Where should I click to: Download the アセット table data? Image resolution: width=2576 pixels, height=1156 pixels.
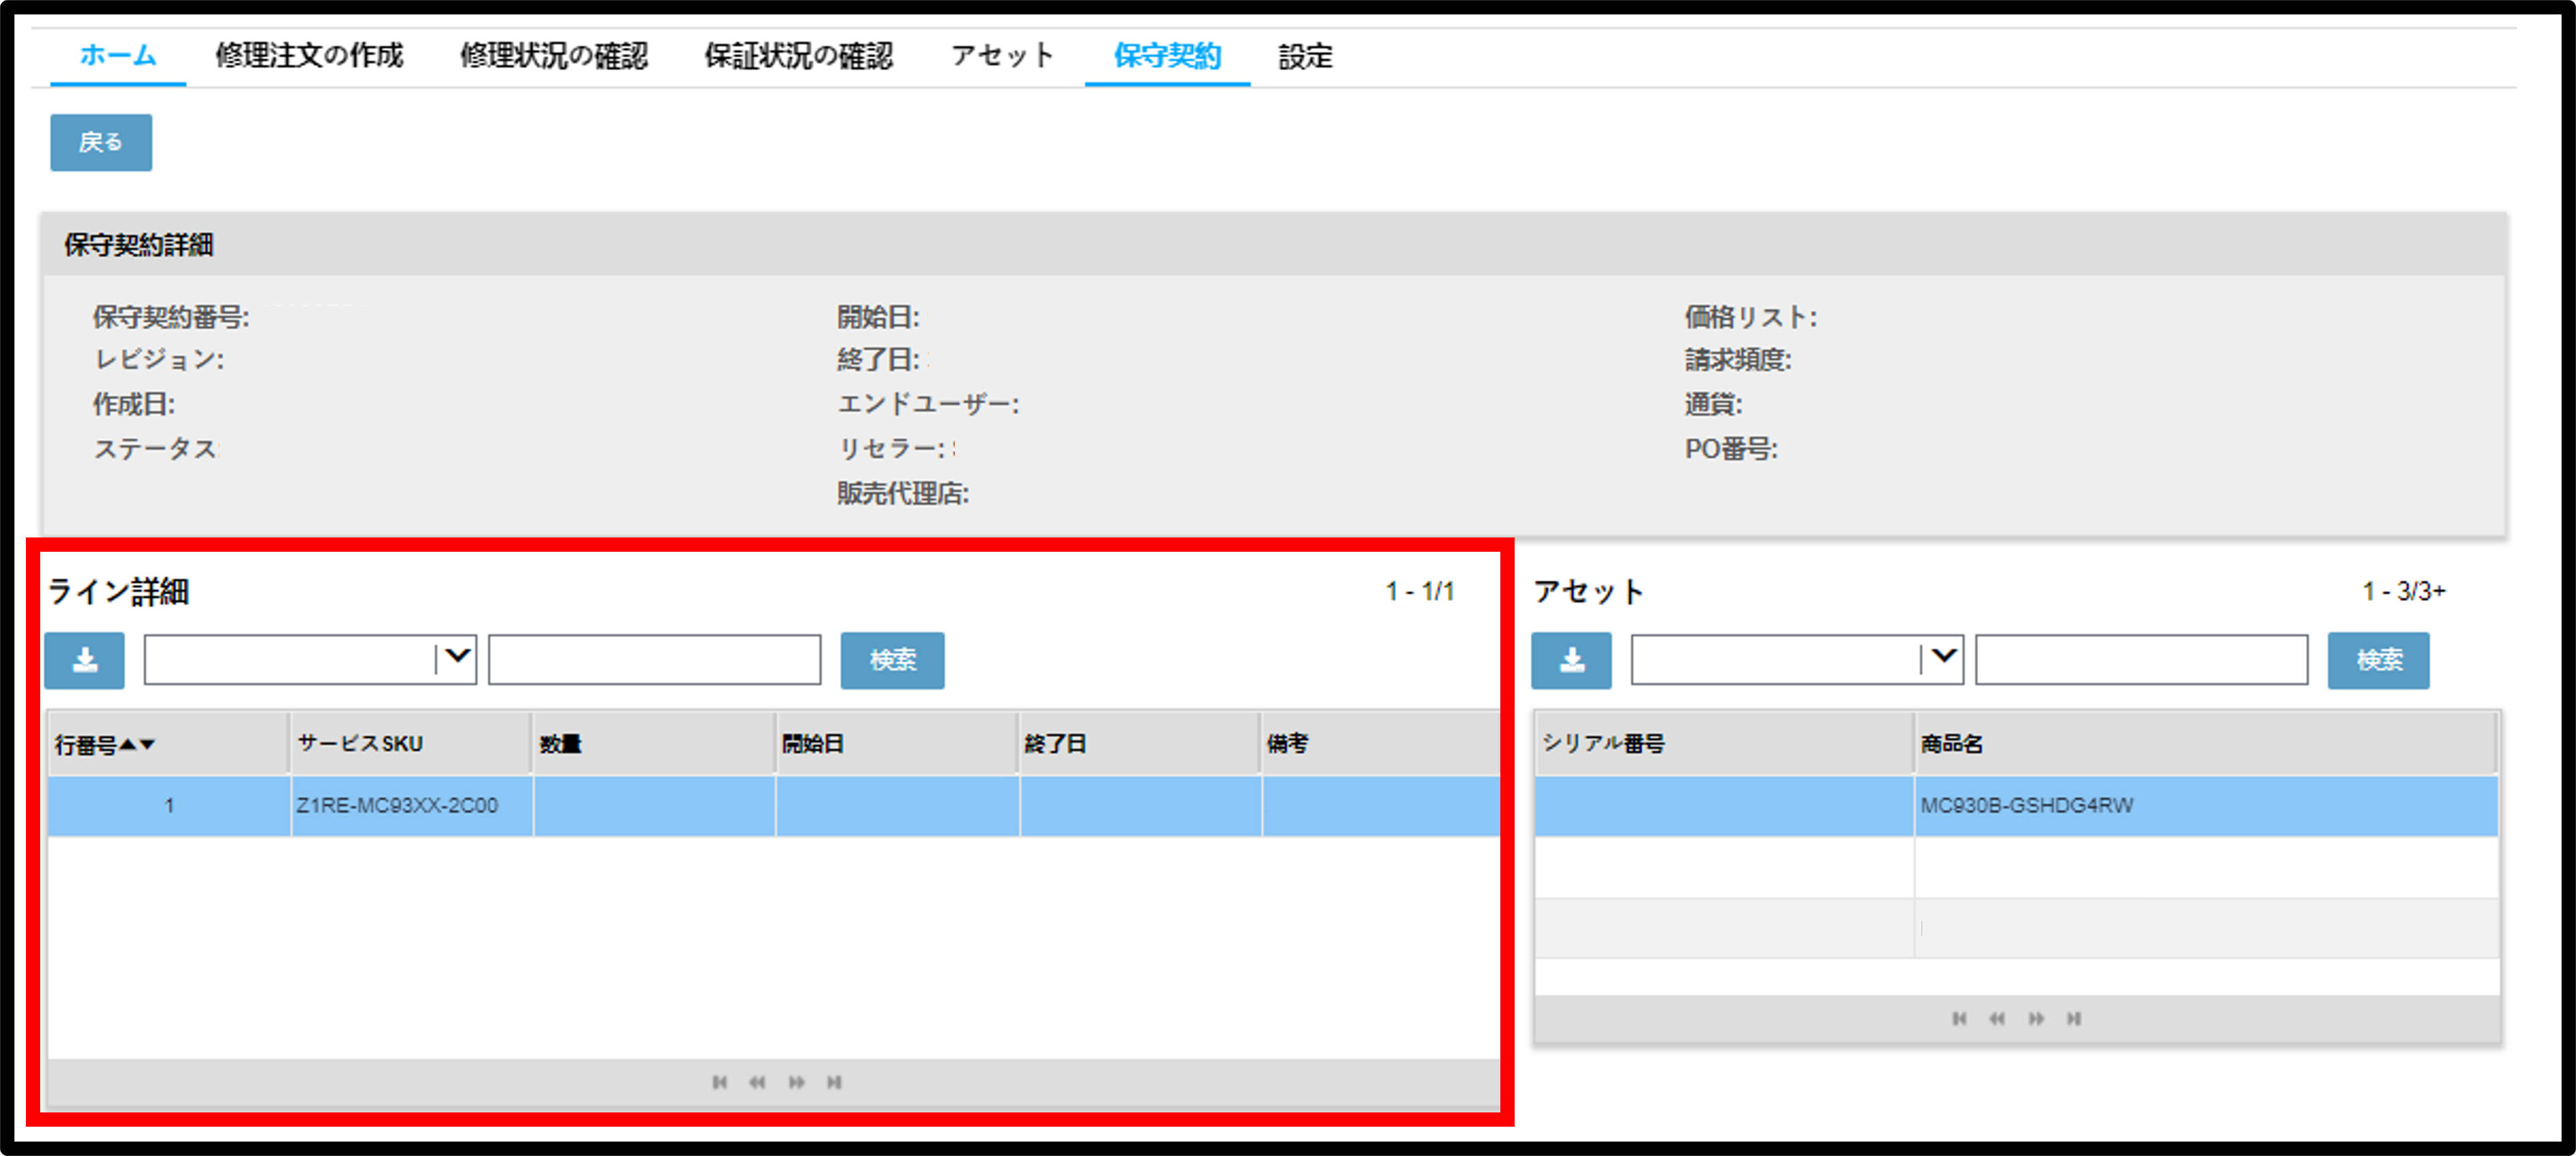coord(1571,659)
